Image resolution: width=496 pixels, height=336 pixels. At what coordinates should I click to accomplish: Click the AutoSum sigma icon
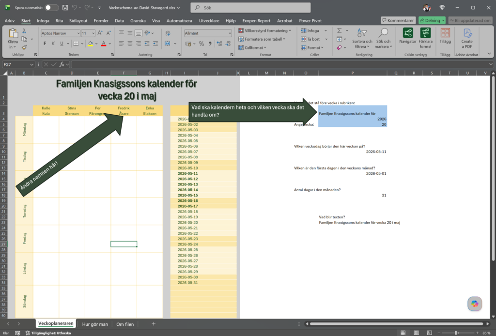(x=339, y=31)
